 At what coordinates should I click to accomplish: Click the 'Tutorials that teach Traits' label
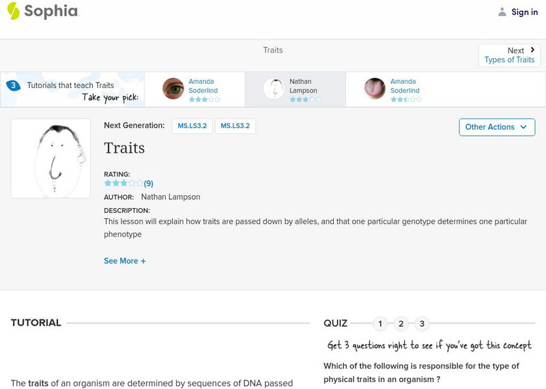[70, 85]
